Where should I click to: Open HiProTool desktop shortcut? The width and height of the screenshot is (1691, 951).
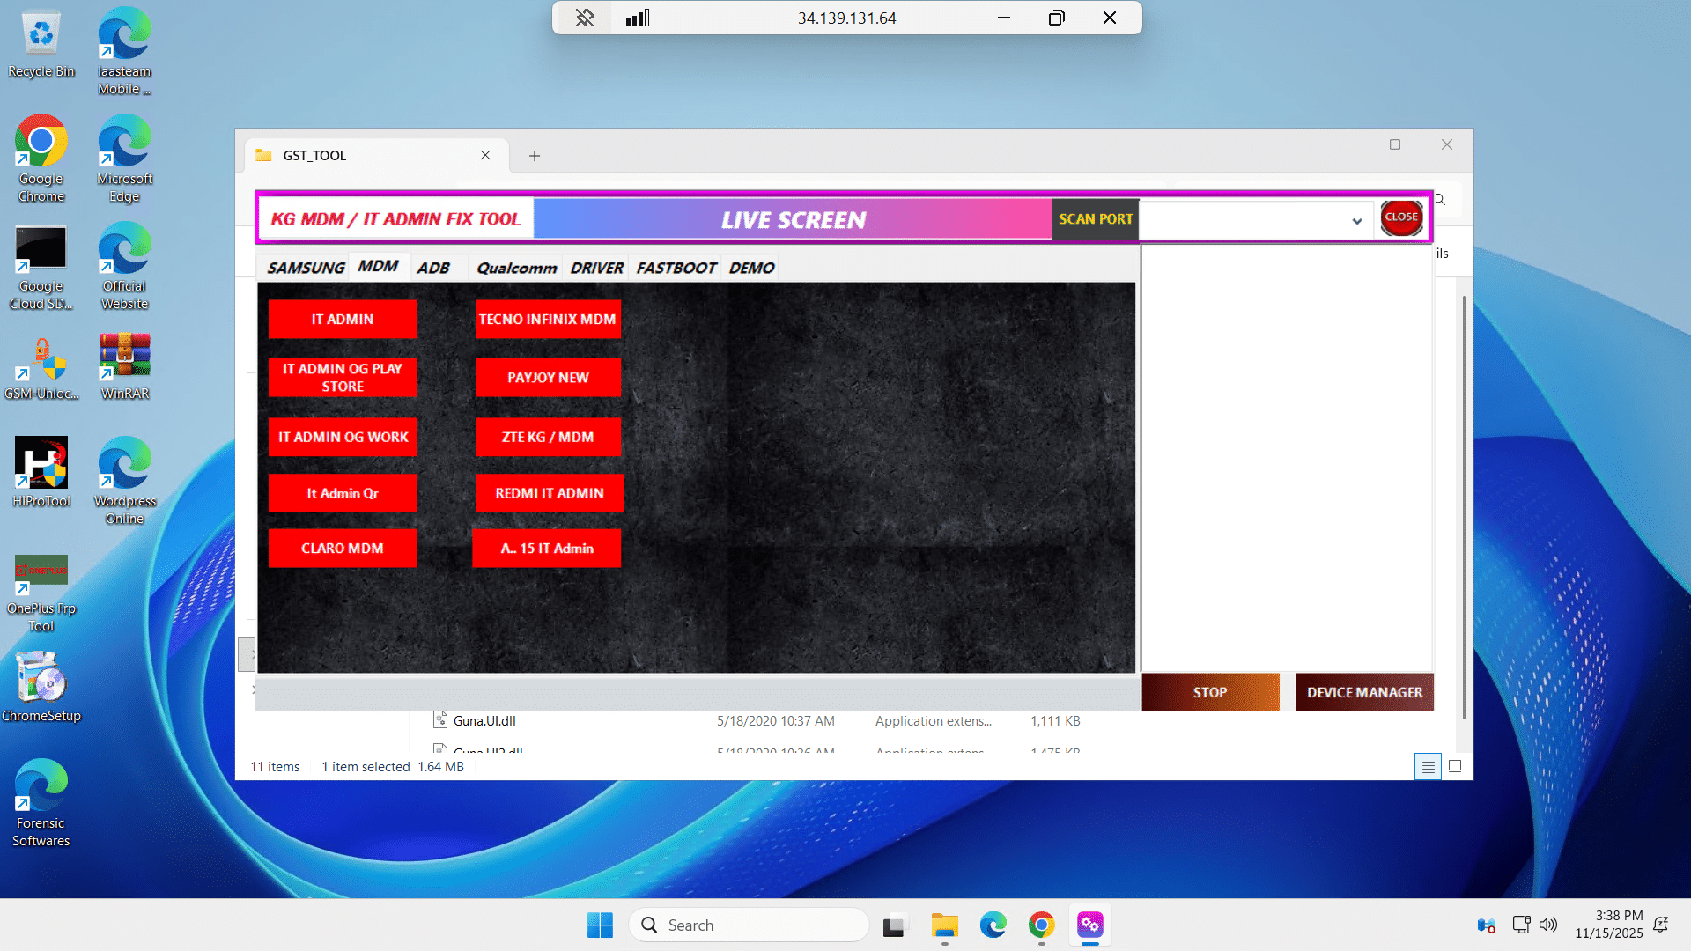click(x=41, y=463)
